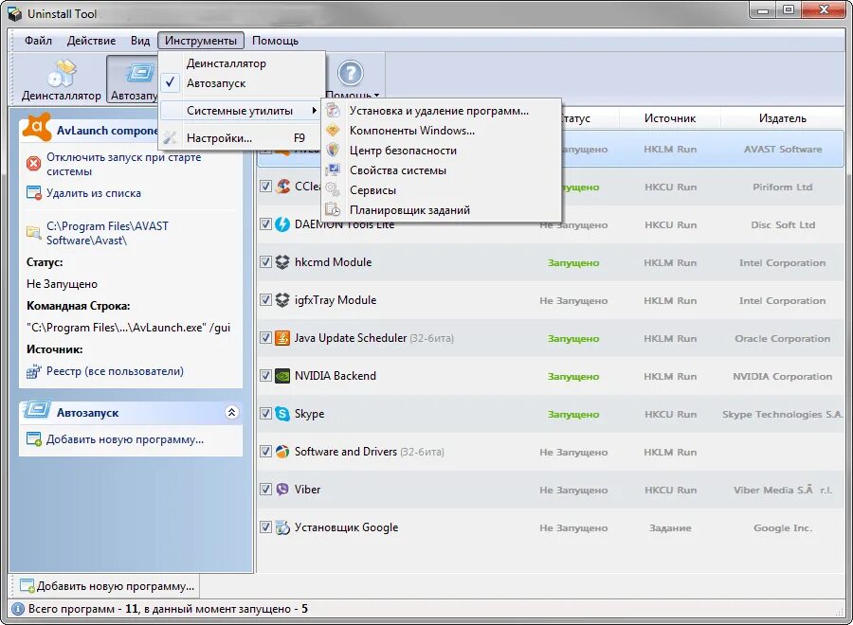Open Установка и удаление программ submenu entry
The width and height of the screenshot is (853, 625).
pos(441,111)
